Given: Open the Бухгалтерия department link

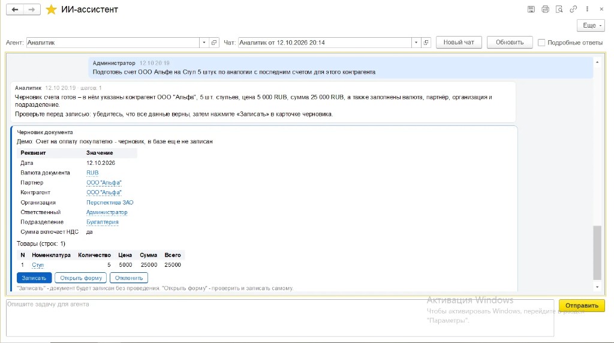Looking at the screenshot, I should [102, 222].
